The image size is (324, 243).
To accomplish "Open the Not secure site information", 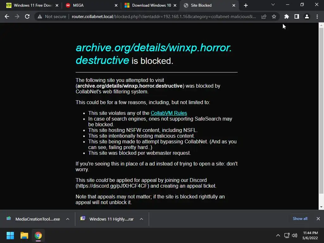I will tap(52, 16).
